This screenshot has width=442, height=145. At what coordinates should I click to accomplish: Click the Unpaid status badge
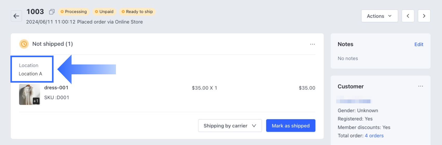(104, 12)
